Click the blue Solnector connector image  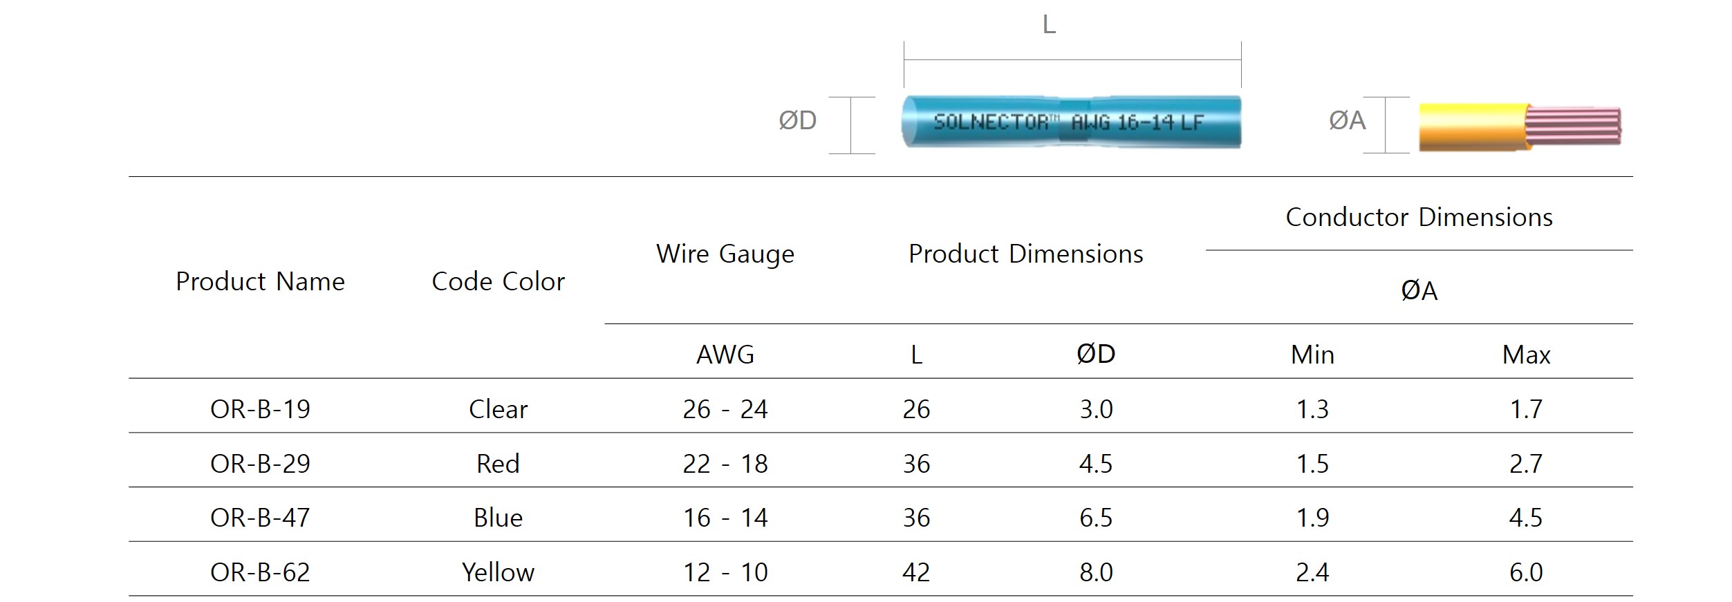coord(1071,122)
